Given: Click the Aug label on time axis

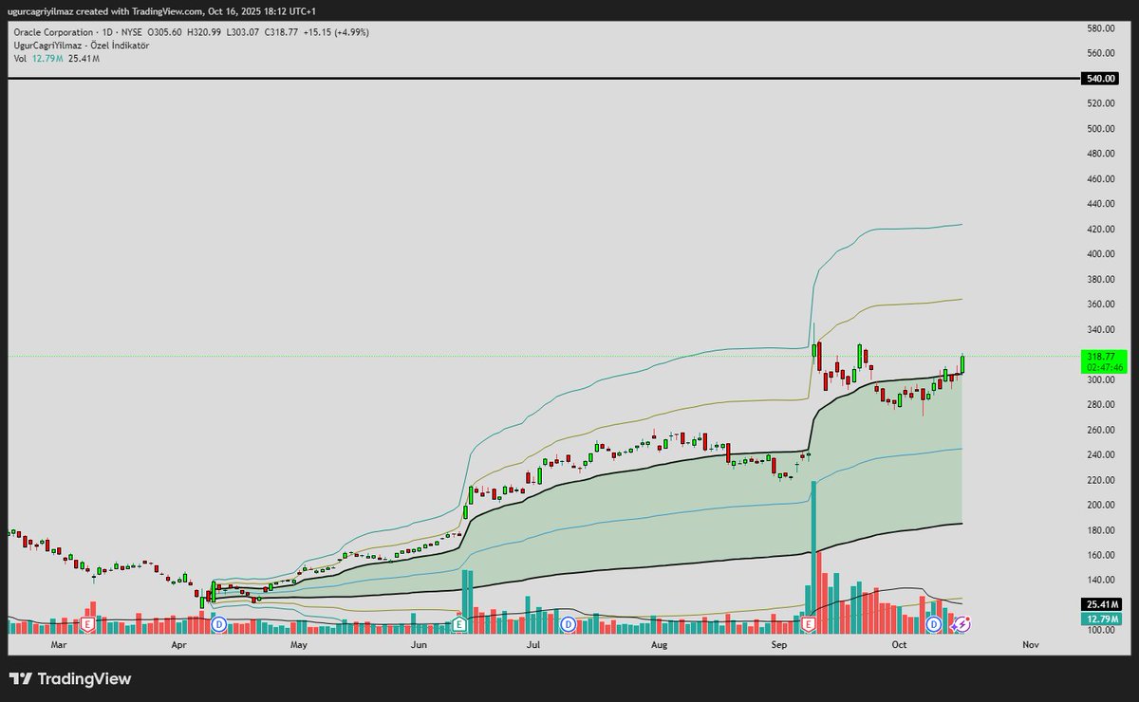Looking at the screenshot, I should [660, 645].
